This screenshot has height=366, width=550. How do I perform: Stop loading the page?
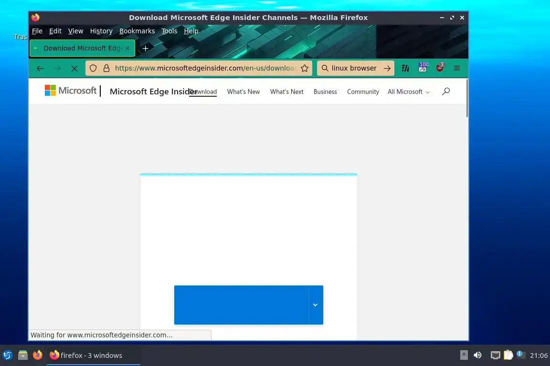pyautogui.click(x=74, y=68)
